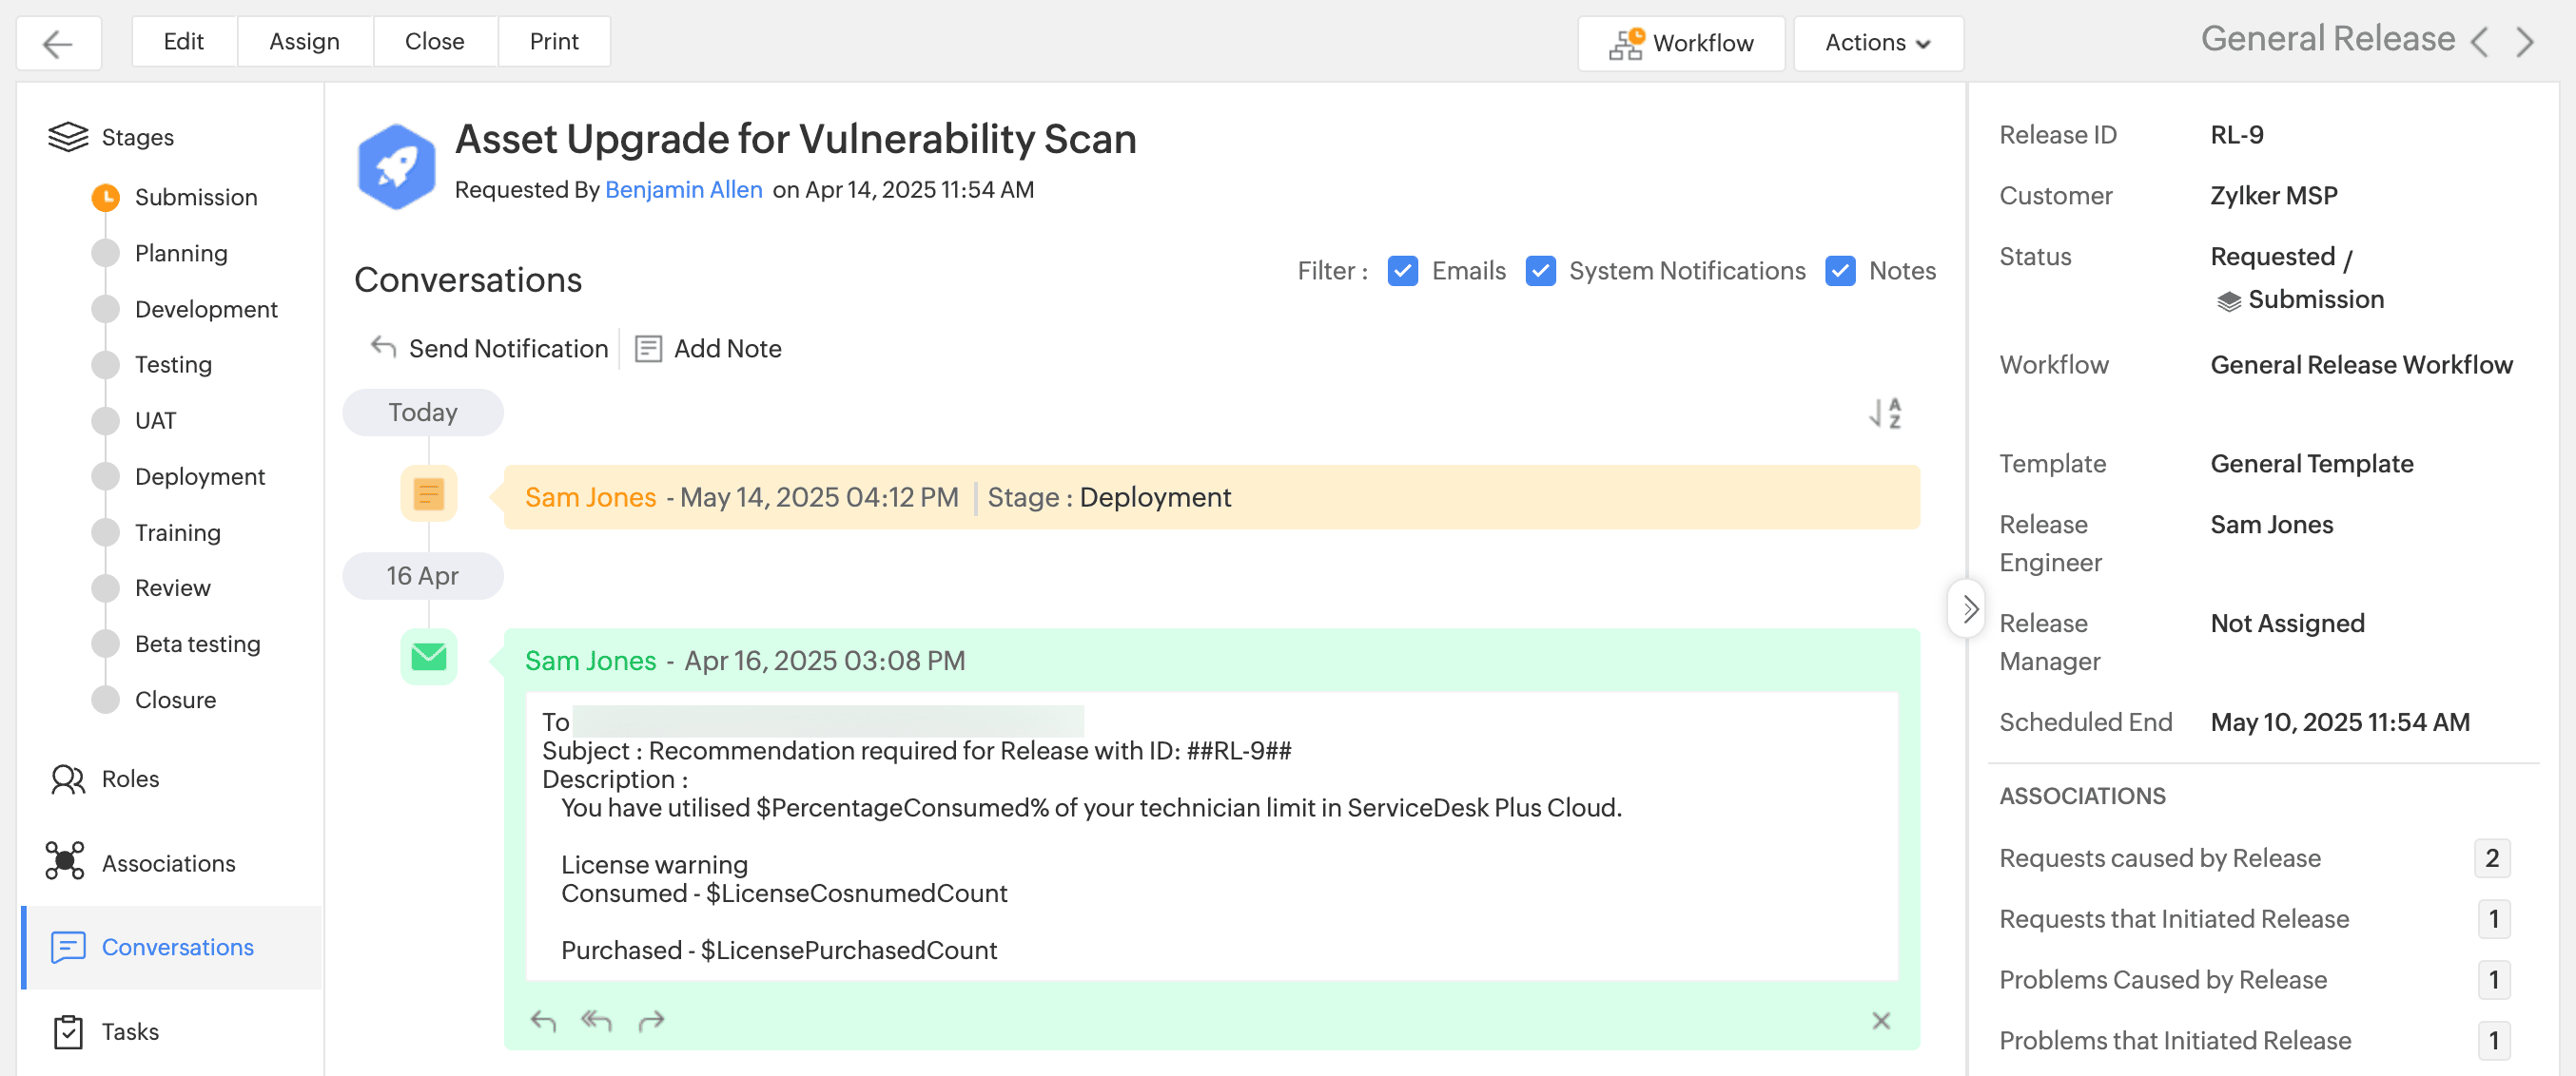Go to next release using right chevron
Screen dimensions: 2576x1076
2525,42
